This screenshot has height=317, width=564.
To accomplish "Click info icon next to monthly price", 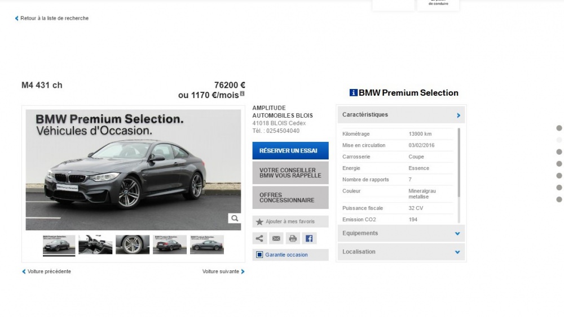I will point(243,93).
